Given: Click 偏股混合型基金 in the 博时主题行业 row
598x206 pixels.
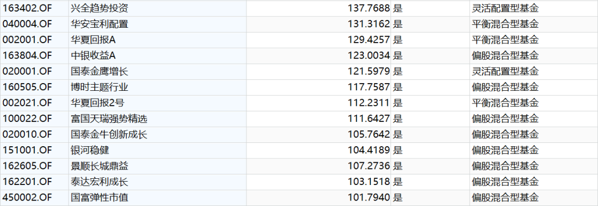Looking at the screenshot, I should [x=505, y=87].
